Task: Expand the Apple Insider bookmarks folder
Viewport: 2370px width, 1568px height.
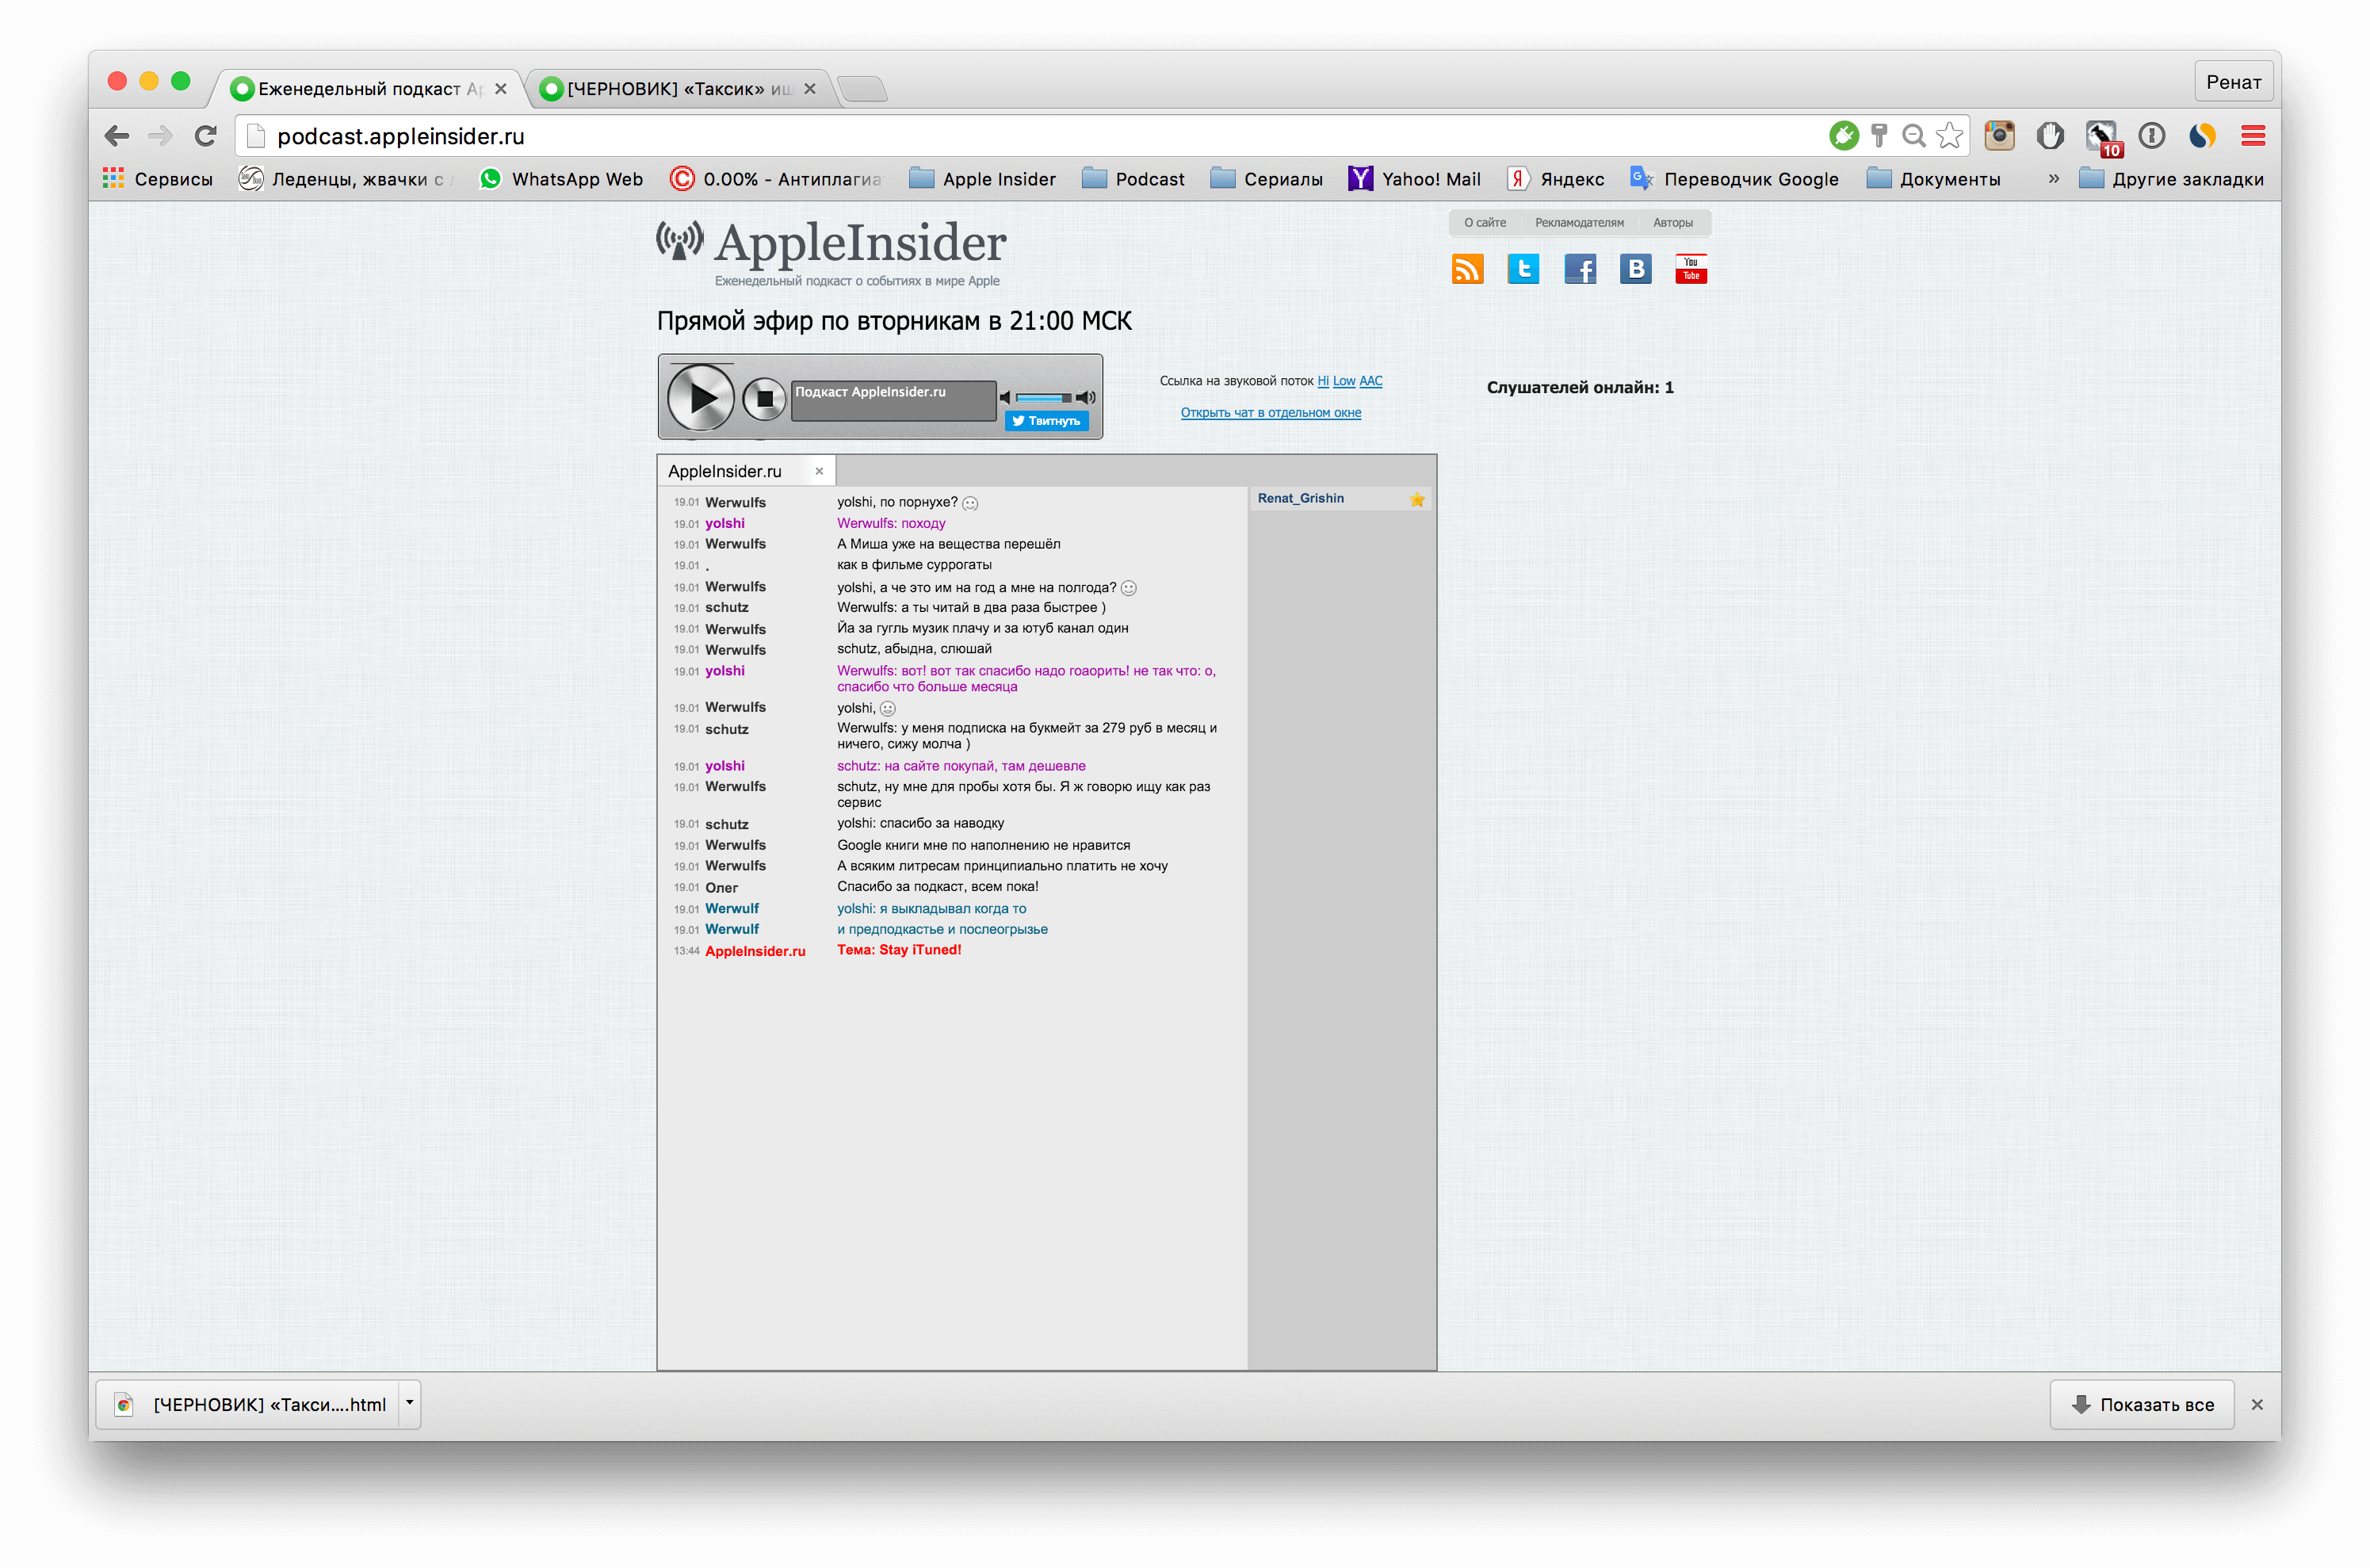Action: (982, 179)
